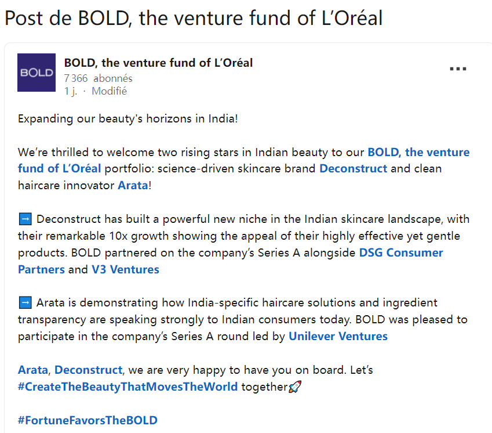492x433 pixels.
Task: Open the #CreateTheBeautyThatMovesTheWorld hashtag
Action: coord(127,387)
